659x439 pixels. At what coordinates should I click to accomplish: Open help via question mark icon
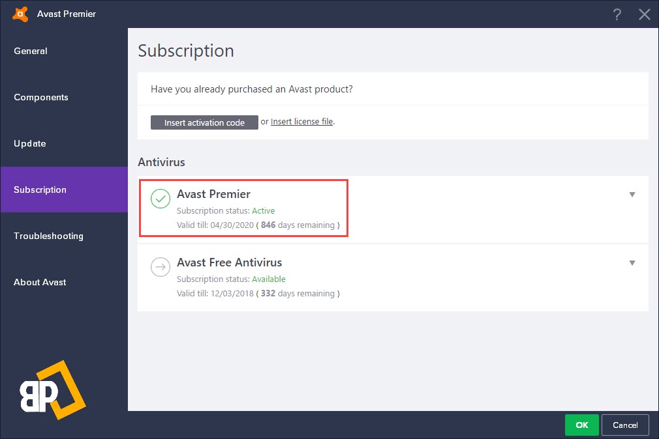617,14
